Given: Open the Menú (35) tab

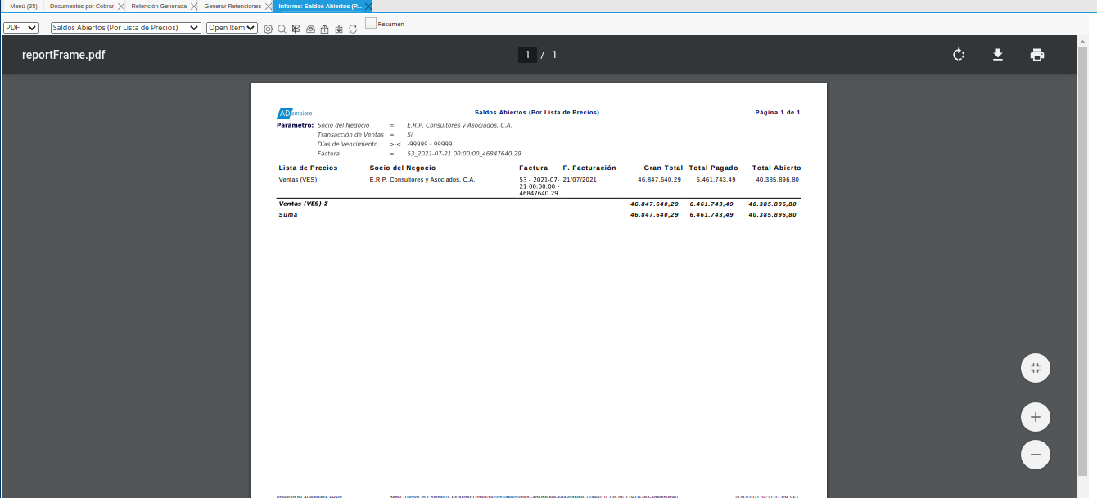Looking at the screenshot, I should pyautogui.click(x=23, y=6).
